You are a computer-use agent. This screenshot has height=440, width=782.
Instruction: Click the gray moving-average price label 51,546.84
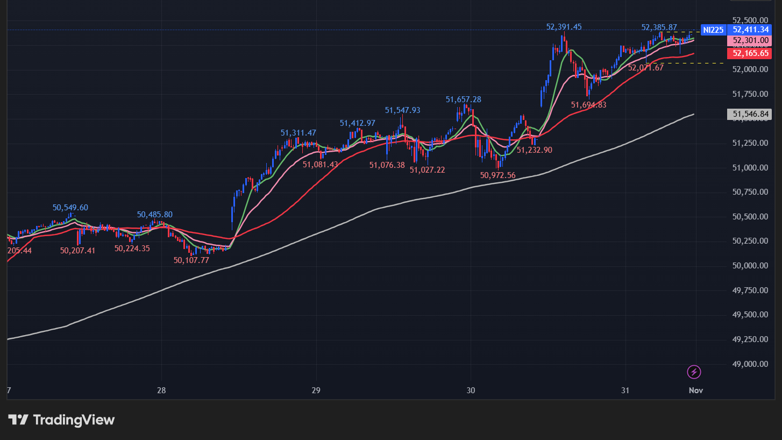749,113
